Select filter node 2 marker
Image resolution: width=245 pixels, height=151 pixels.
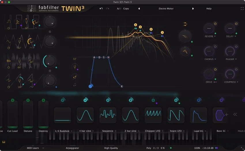151,29
